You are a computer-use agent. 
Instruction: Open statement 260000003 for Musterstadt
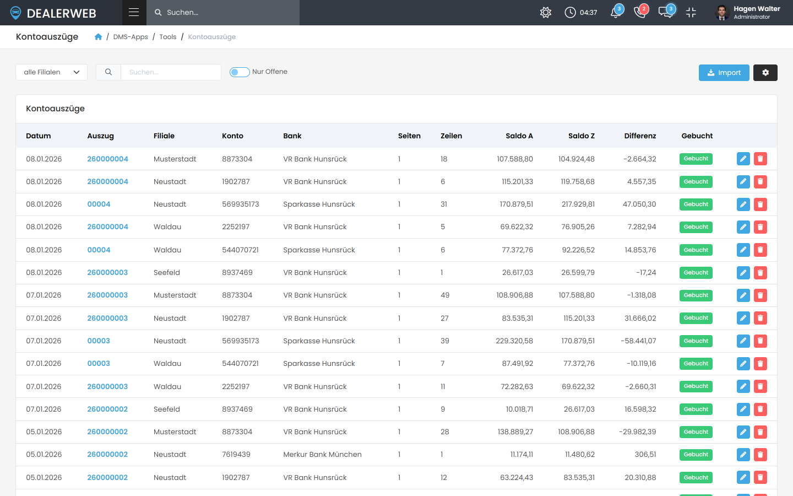click(x=108, y=295)
